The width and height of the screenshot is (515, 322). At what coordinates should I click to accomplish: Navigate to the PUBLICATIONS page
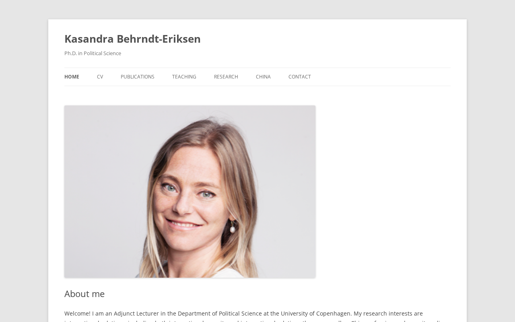tap(138, 77)
